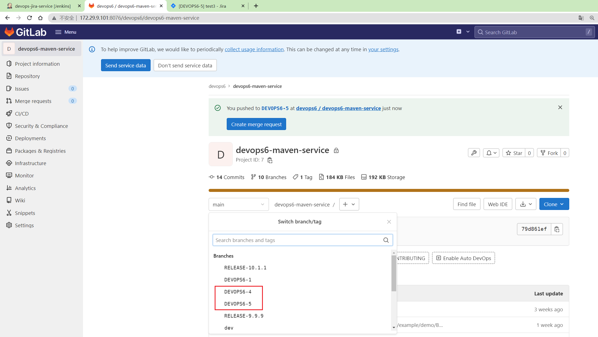598x337 pixels.
Task: Click Create merge request button
Action: point(256,124)
